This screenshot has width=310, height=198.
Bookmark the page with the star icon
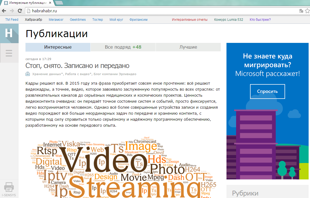pyautogui.click(x=307, y=11)
